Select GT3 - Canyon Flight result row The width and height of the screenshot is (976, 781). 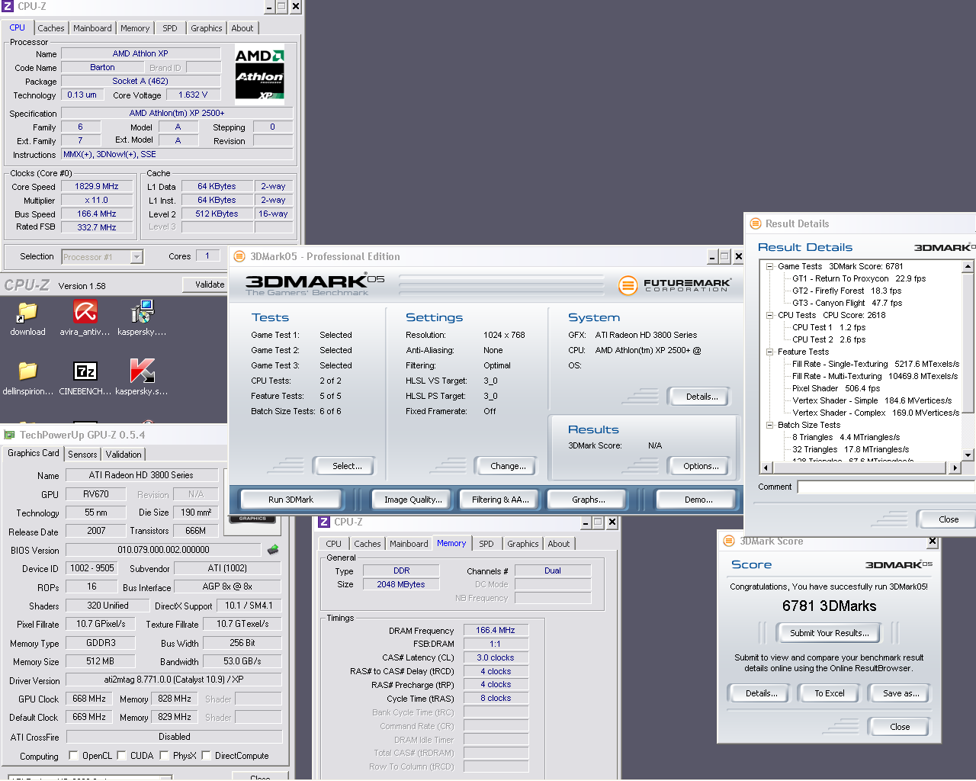pyautogui.click(x=846, y=303)
